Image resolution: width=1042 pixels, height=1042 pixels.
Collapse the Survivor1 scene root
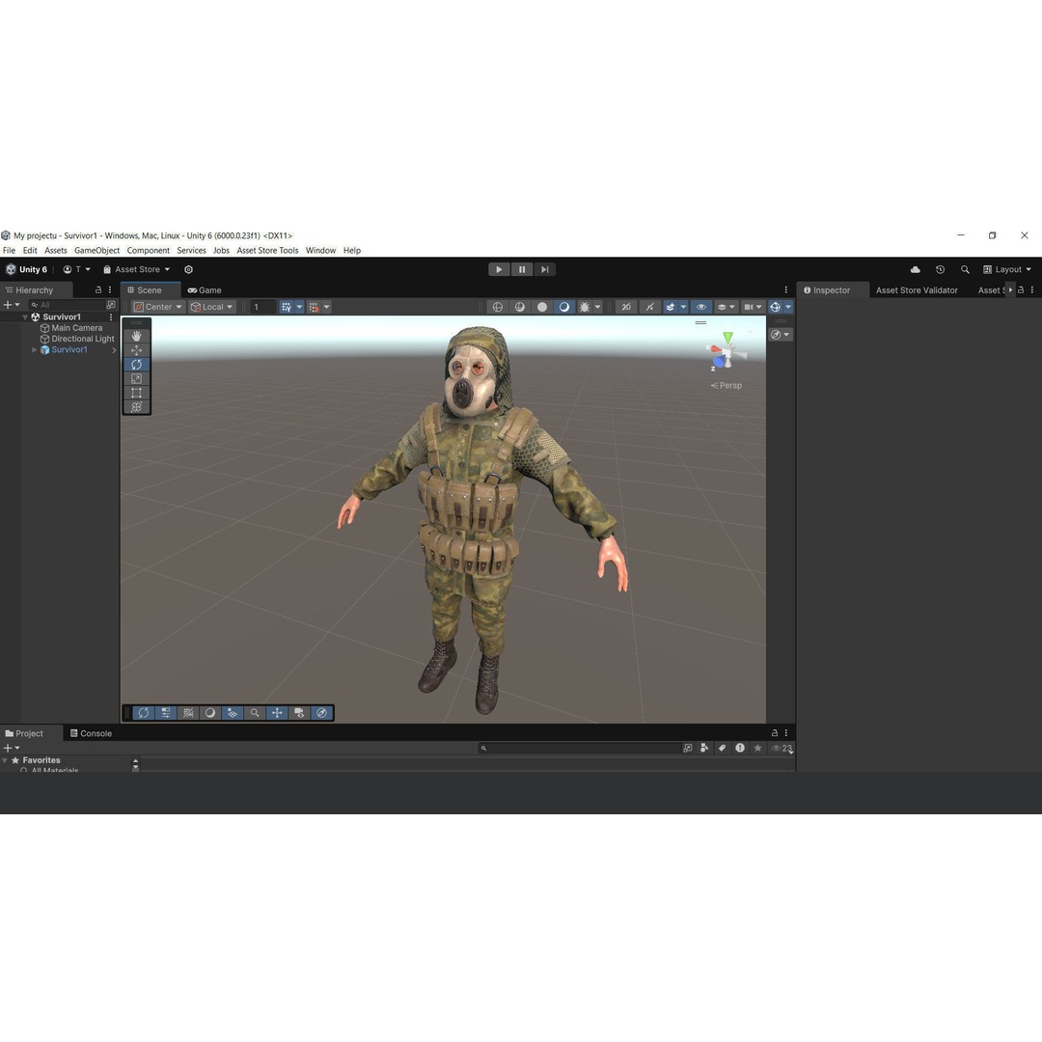pyautogui.click(x=25, y=317)
